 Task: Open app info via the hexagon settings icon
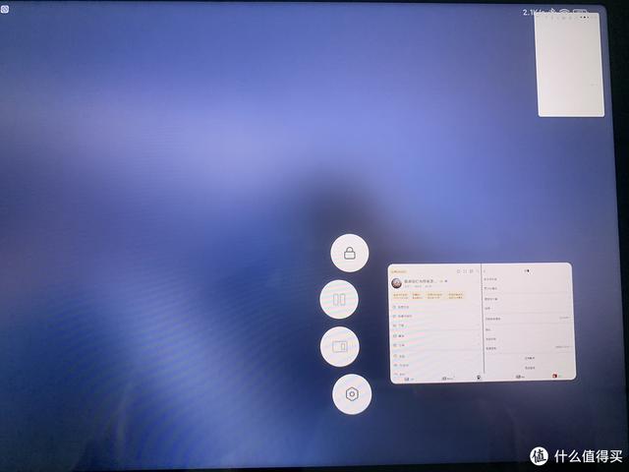[x=352, y=394]
